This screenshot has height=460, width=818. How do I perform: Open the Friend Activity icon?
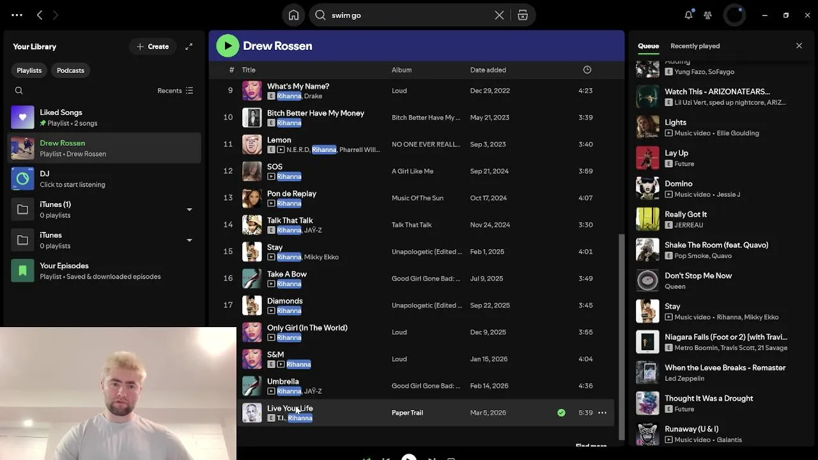[x=707, y=15]
